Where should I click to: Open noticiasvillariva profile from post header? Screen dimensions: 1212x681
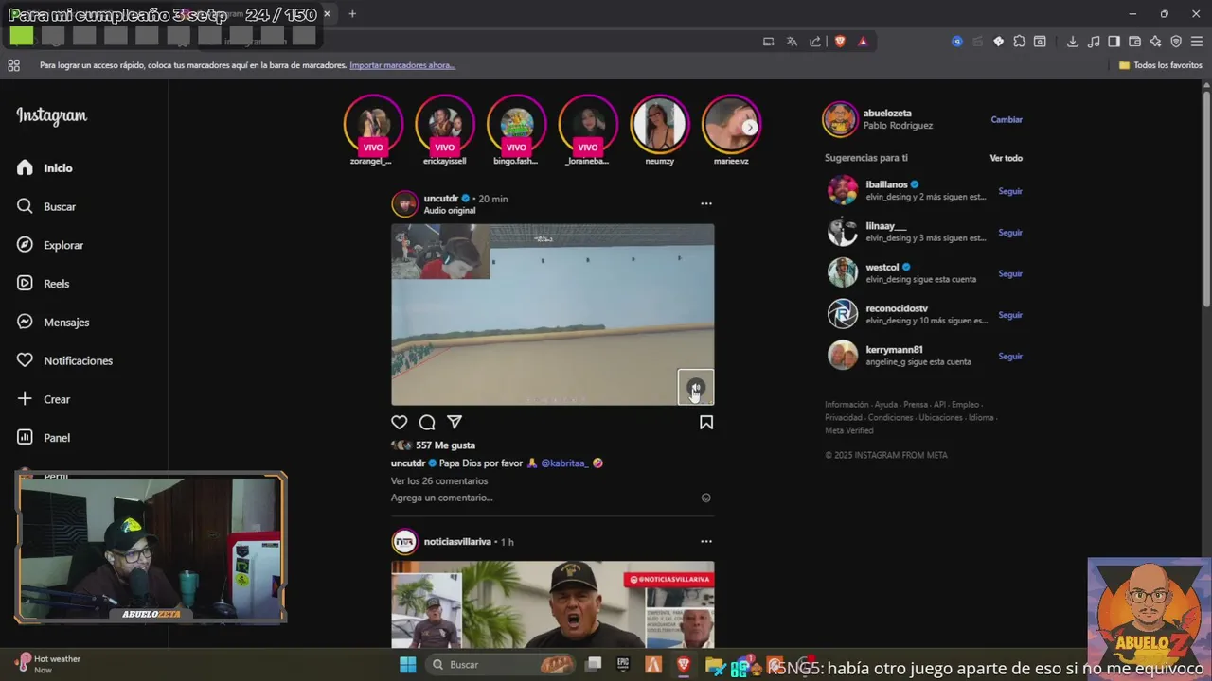click(457, 542)
